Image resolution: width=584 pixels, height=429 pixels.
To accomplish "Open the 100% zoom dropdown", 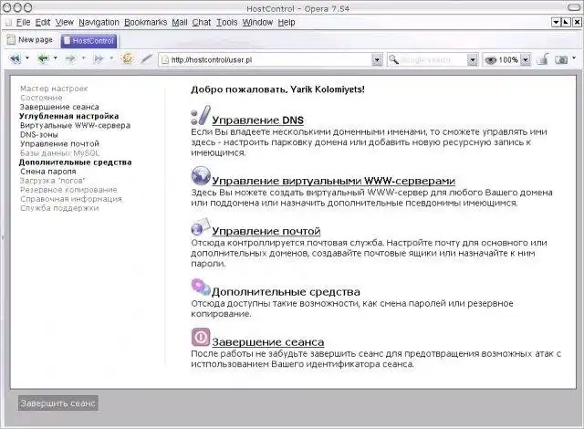I will [x=526, y=59].
